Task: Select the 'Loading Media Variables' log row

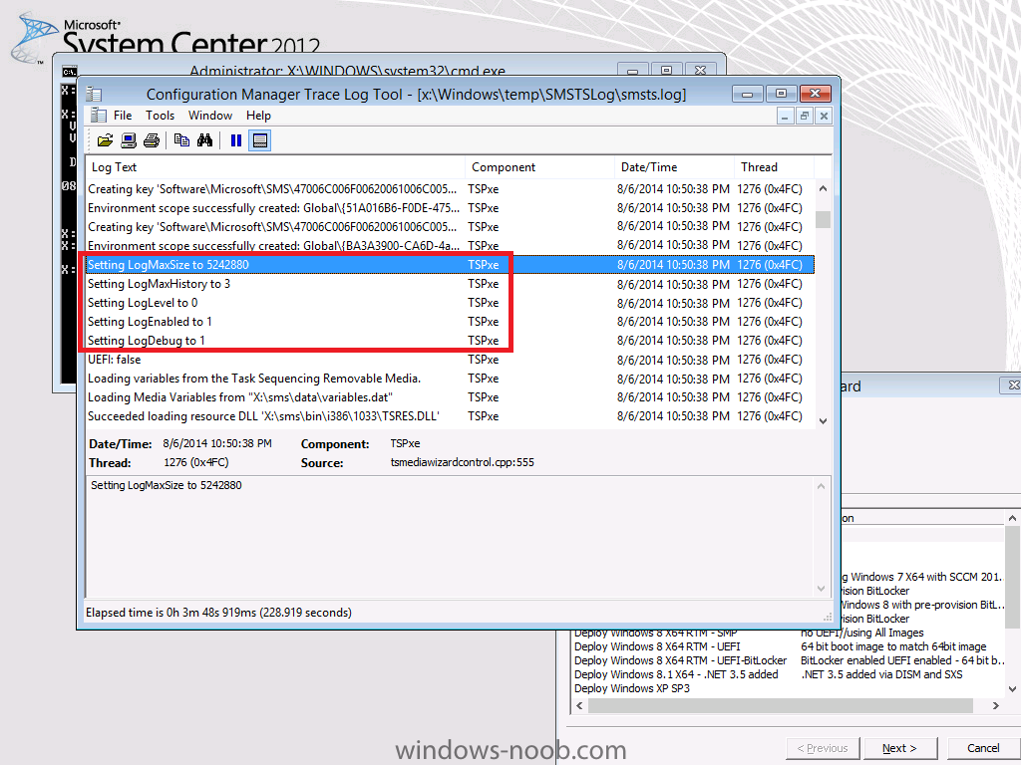Action: pos(450,396)
